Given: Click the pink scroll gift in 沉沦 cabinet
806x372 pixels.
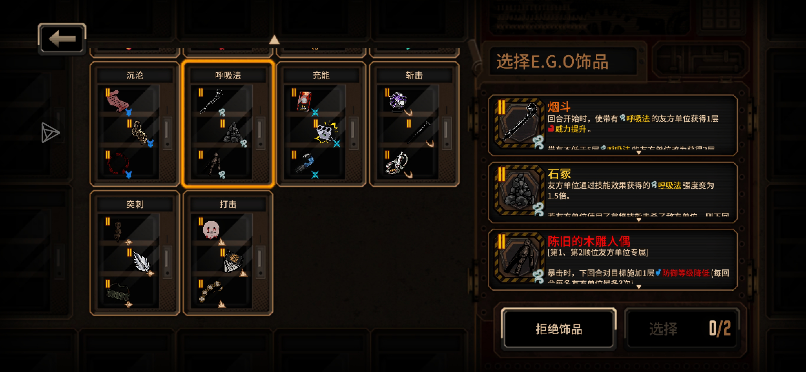Looking at the screenshot, I should pyautogui.click(x=117, y=101).
